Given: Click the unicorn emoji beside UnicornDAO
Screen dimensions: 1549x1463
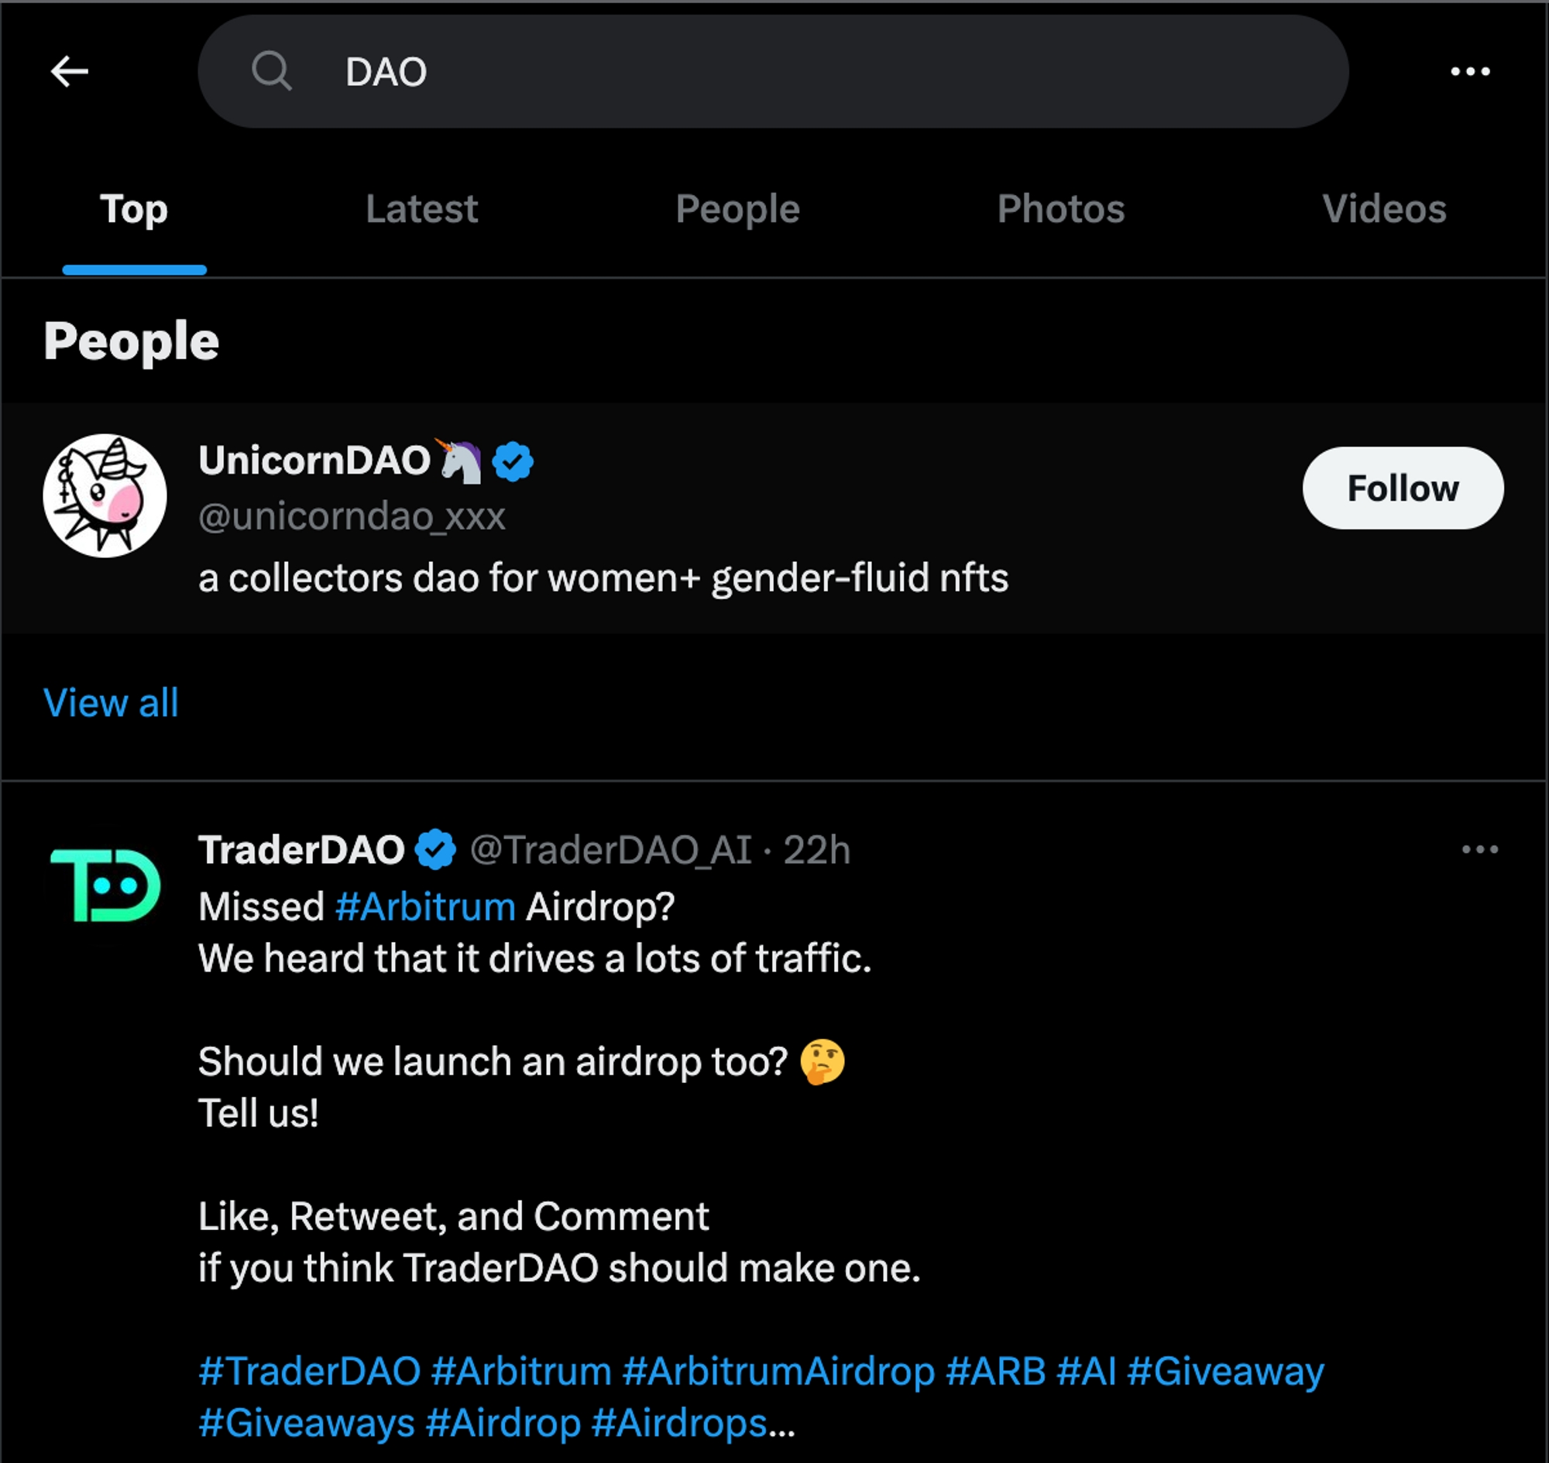Looking at the screenshot, I should click(459, 460).
